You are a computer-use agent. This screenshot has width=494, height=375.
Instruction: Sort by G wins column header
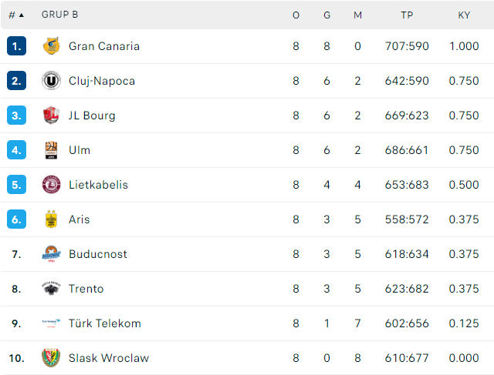click(327, 15)
